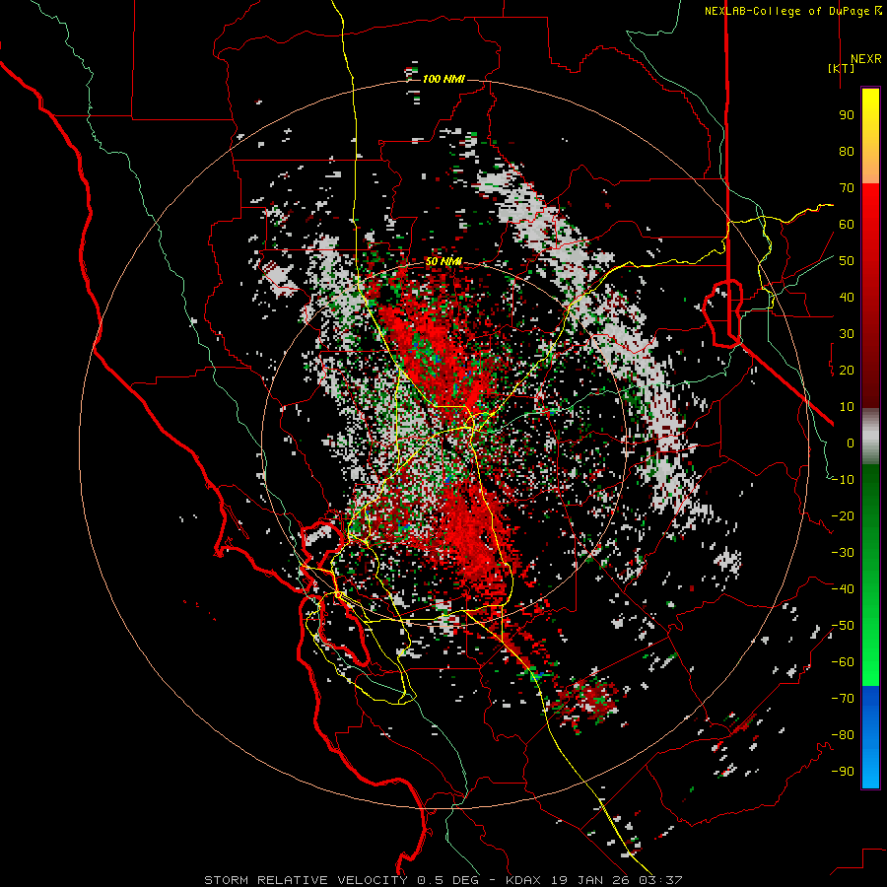Select the -20 value on the velocity scale
The height and width of the screenshot is (887, 887).
click(843, 515)
